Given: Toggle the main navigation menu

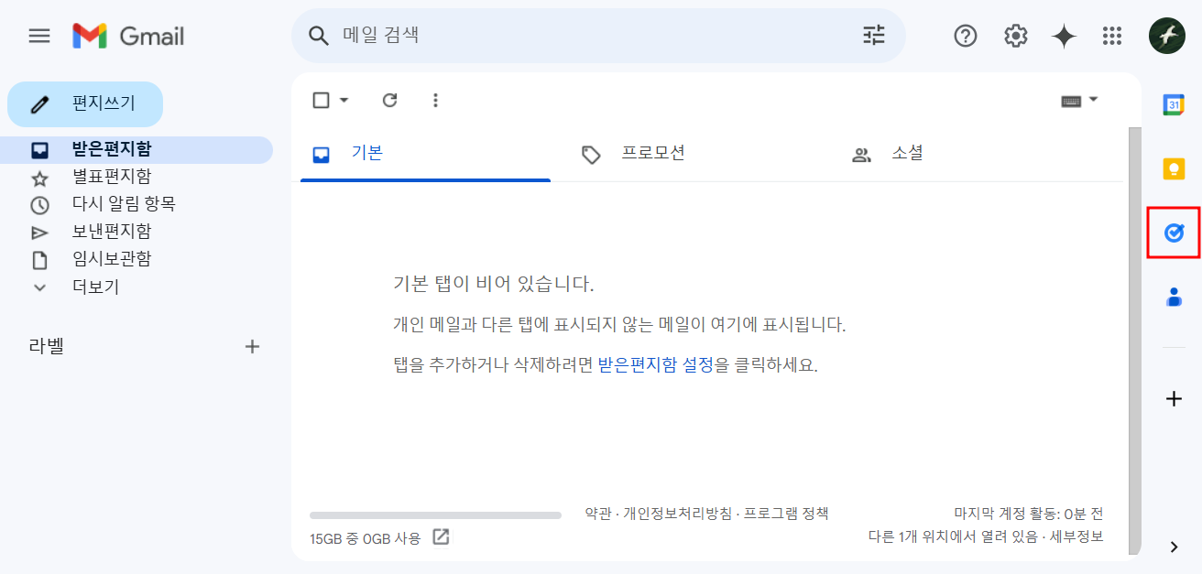Looking at the screenshot, I should (39, 36).
